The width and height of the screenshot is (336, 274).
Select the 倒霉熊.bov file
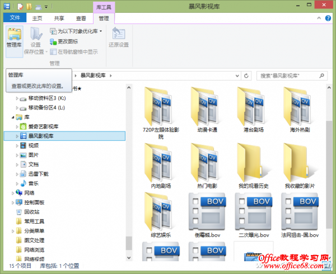pyautogui.click(x=207, y=215)
